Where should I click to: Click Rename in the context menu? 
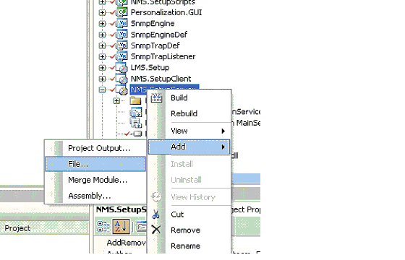(x=185, y=246)
